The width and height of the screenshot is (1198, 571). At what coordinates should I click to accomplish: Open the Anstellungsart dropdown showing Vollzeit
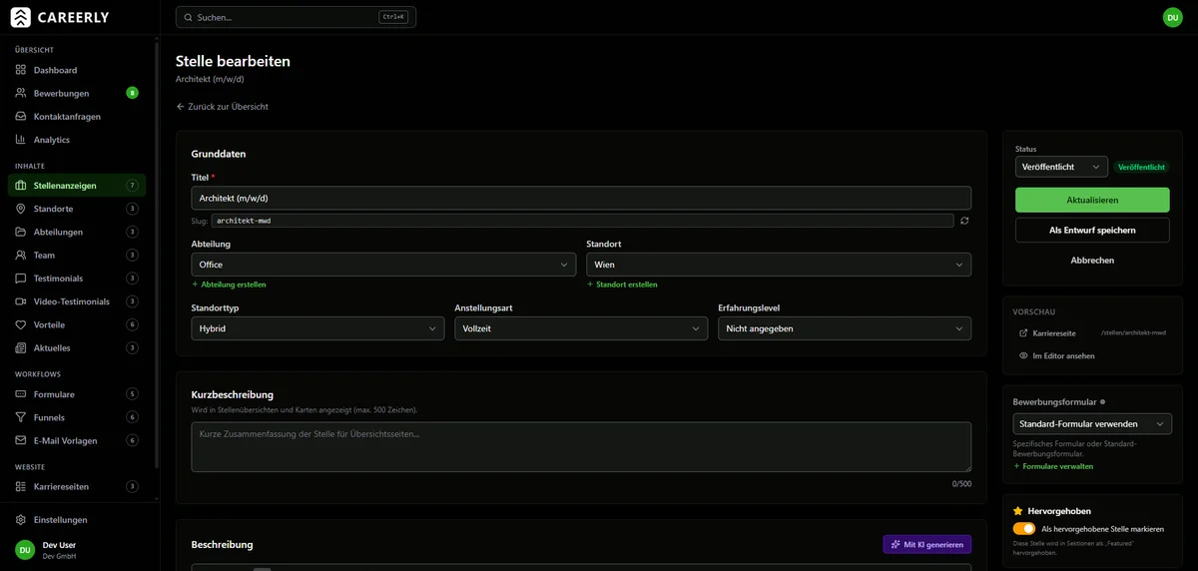(x=581, y=328)
